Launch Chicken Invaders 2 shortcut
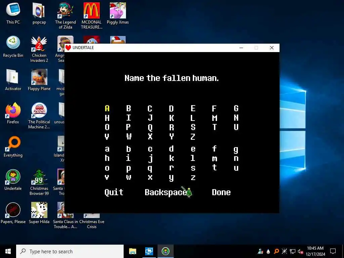344x258 pixels. pos(39,49)
